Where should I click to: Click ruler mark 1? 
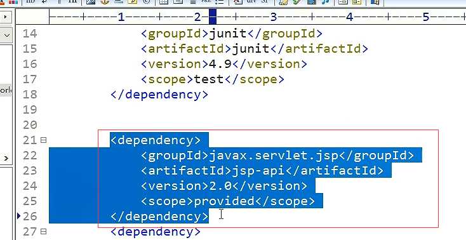tap(121, 17)
